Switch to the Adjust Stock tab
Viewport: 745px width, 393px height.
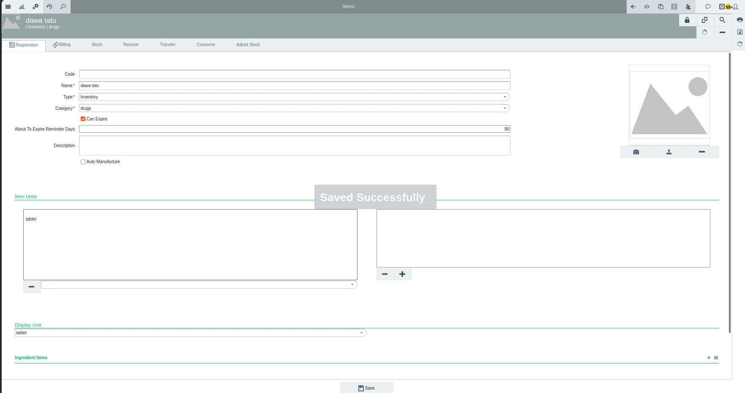248,45
